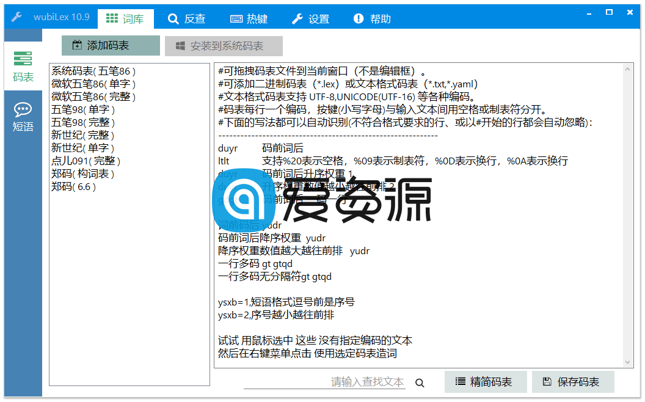Click the exclamation icon on the 帮助 tab
Viewport: 645px width, 402px height.
(x=359, y=19)
